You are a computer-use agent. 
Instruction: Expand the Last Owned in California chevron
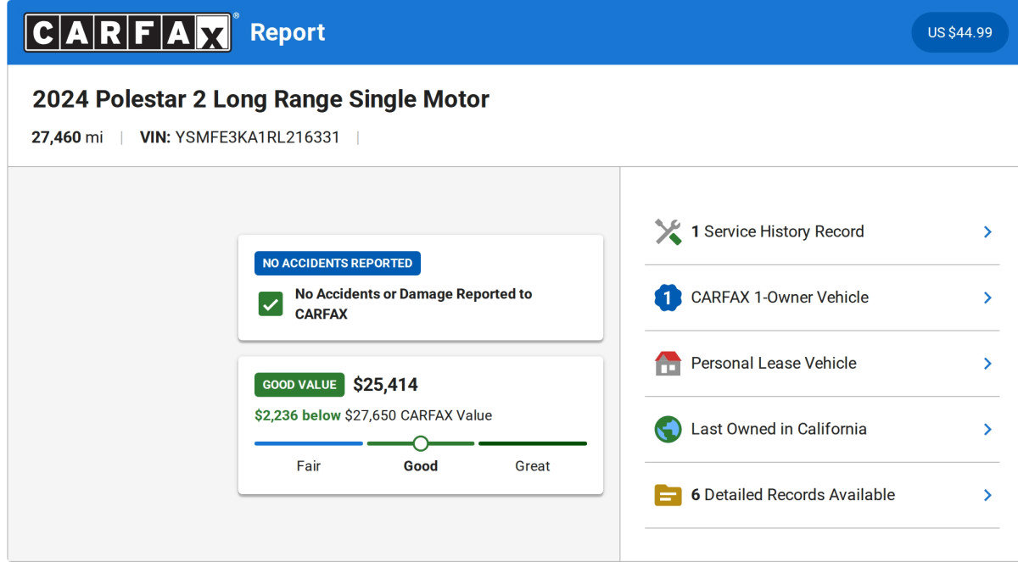click(x=987, y=429)
